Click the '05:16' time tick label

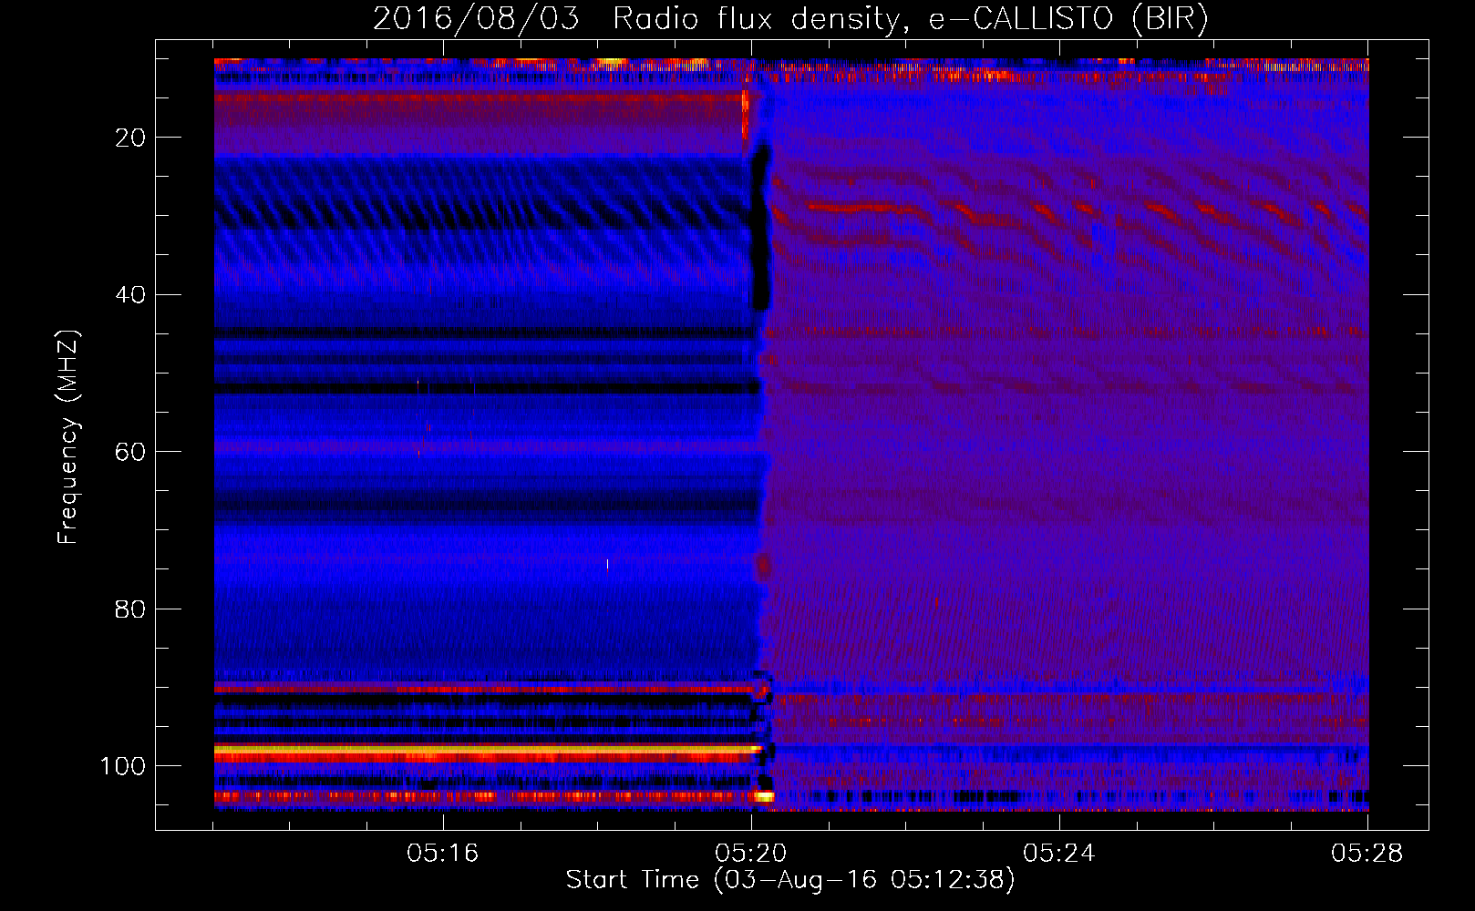tap(443, 854)
